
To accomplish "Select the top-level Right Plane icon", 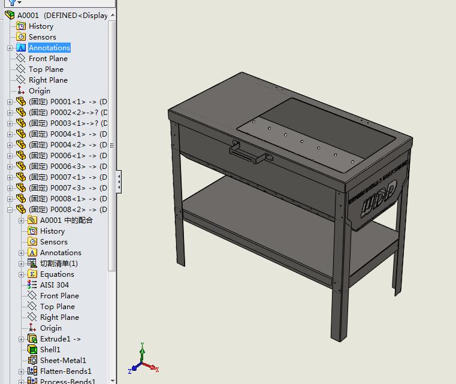I will pyautogui.click(x=21, y=80).
